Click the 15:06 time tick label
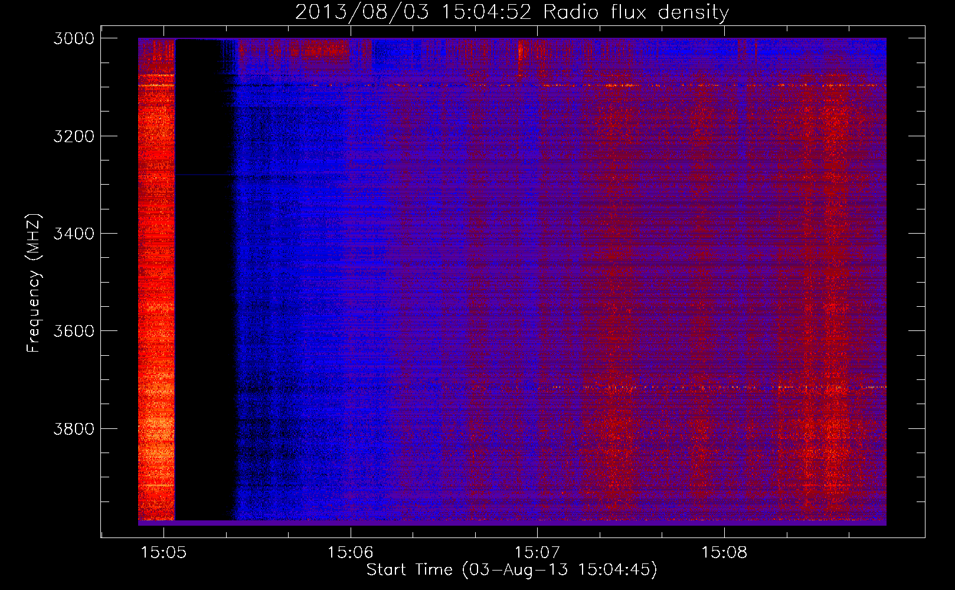 (351, 553)
